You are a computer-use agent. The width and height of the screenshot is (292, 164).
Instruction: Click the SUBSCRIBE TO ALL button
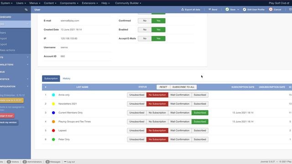(x=183, y=87)
